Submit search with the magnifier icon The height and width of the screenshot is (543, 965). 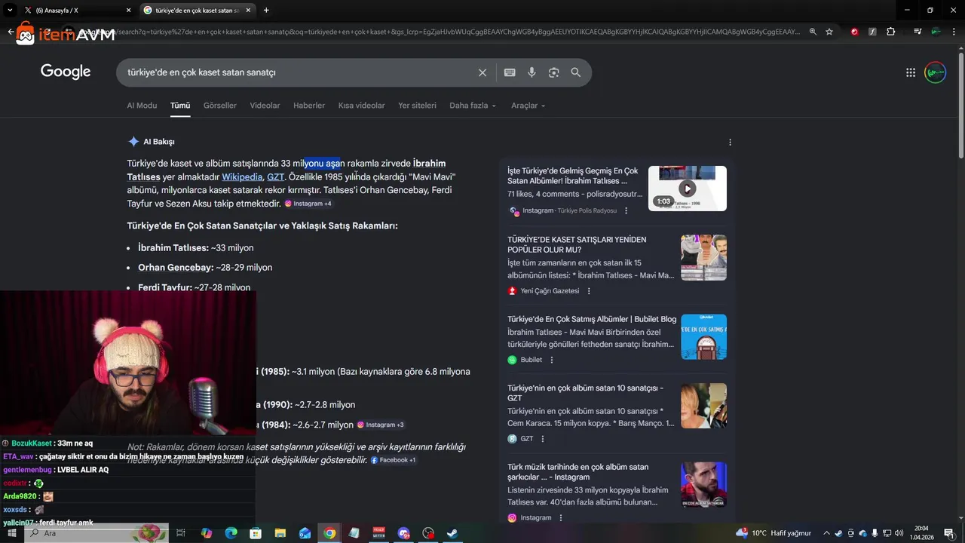point(576,72)
